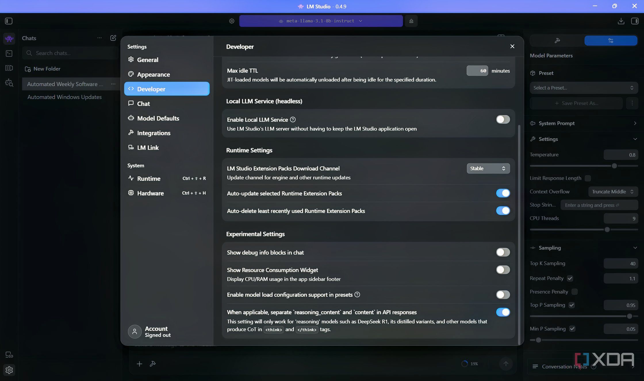Enable model load configuration support in presets

pyautogui.click(x=503, y=295)
